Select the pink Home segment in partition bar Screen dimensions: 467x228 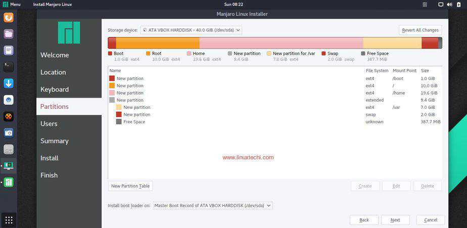click(281, 43)
